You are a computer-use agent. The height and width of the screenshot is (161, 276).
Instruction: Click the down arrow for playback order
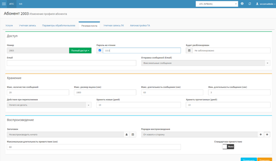click(x=267, y=134)
